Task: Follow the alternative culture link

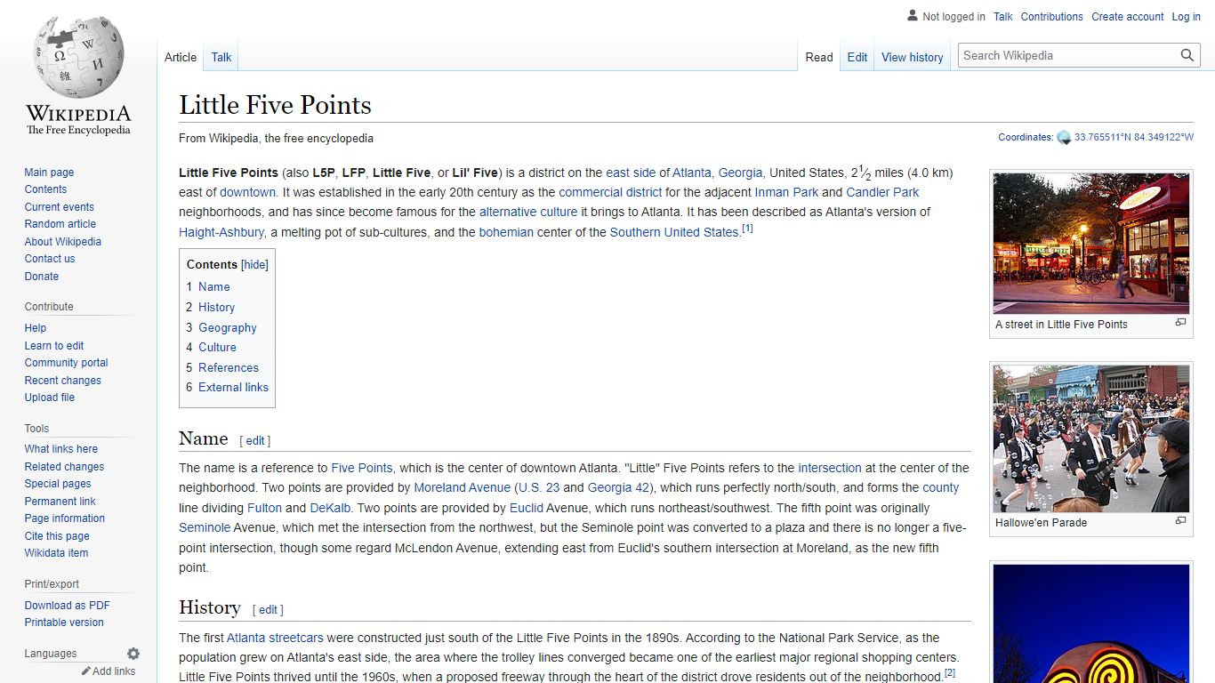Action: pyautogui.click(x=528, y=212)
